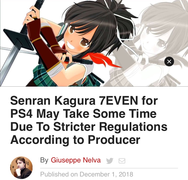Viewport: 188px width, 180px height.
Task: Click the envelope email icon beside author
Action: 122,161
